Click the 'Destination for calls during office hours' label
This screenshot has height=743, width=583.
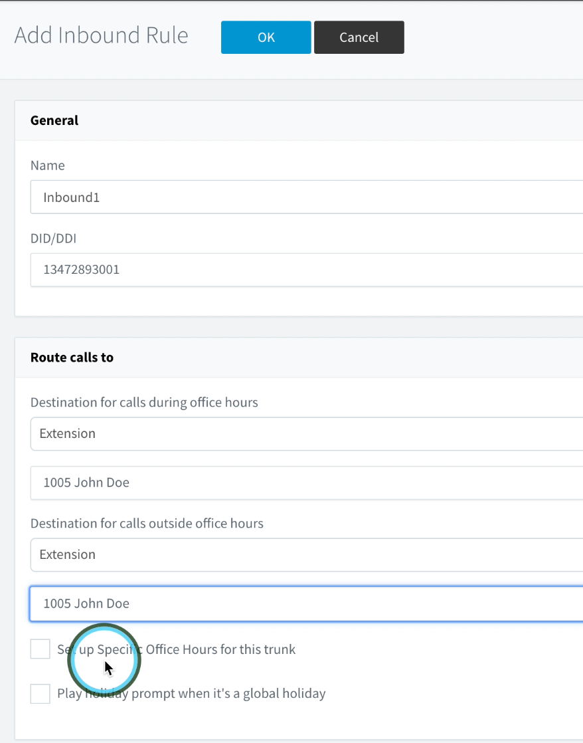coord(144,402)
